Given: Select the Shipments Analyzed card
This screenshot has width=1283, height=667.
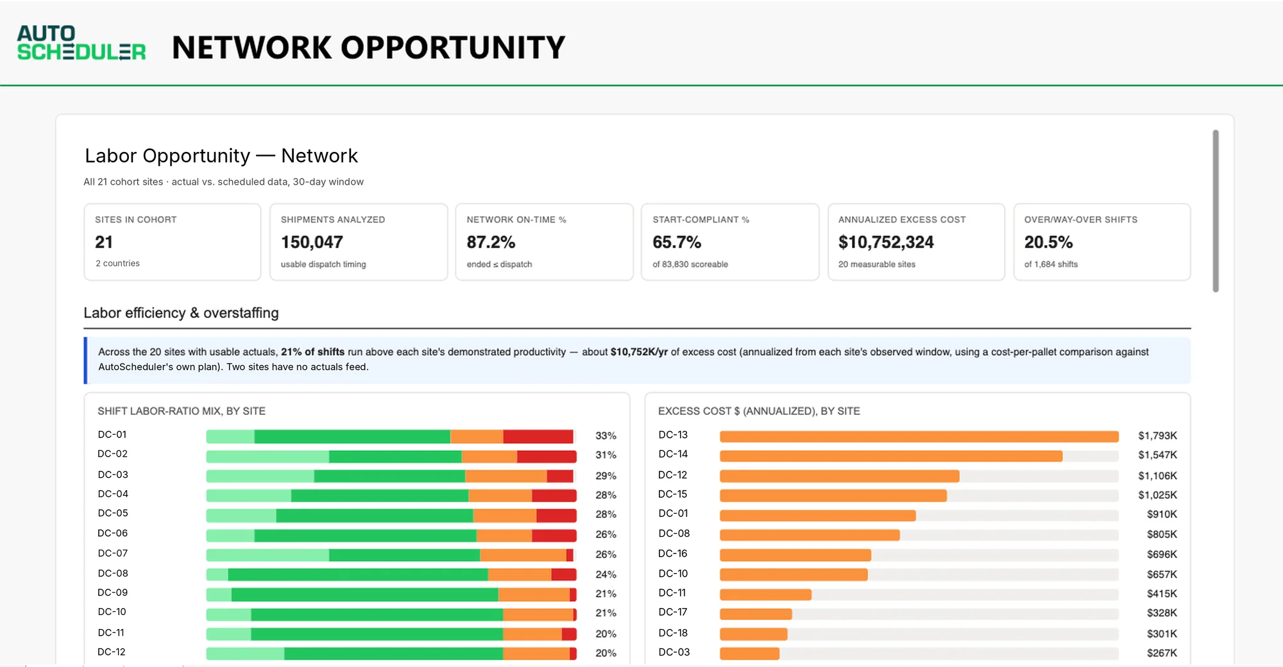Looking at the screenshot, I should (x=359, y=242).
